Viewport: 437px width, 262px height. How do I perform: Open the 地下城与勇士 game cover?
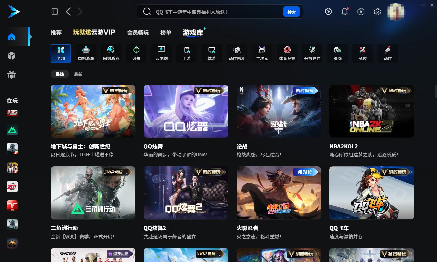(93, 111)
